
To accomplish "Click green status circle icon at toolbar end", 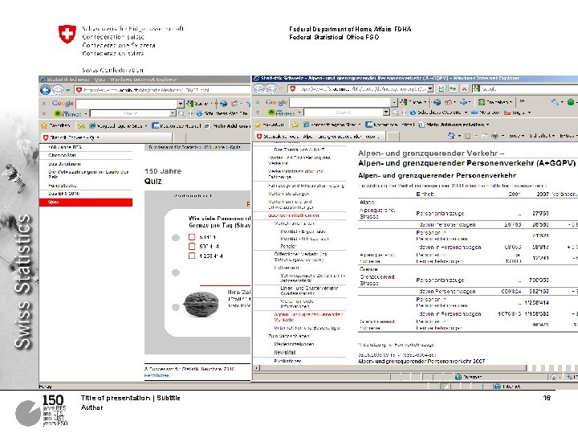I will [x=571, y=102].
